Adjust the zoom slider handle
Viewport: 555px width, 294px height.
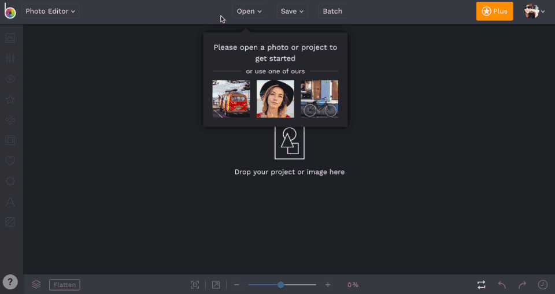281,285
